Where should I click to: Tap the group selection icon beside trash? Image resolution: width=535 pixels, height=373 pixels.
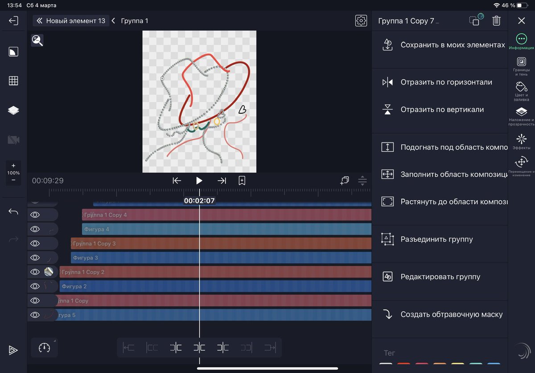point(476,20)
